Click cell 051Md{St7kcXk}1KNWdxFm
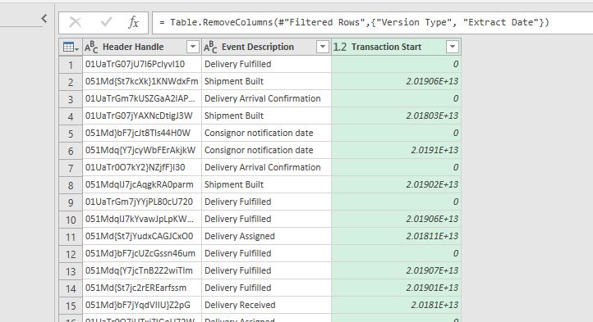This screenshot has height=322, width=593. tap(142, 82)
